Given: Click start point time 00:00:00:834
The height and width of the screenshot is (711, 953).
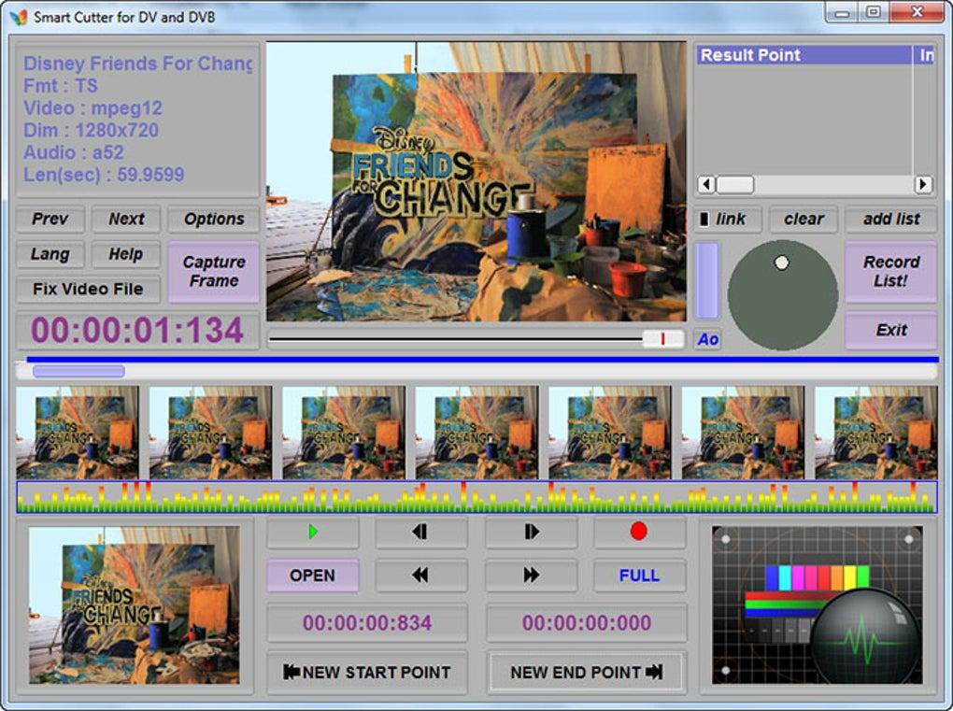Looking at the screenshot, I should click(x=367, y=623).
